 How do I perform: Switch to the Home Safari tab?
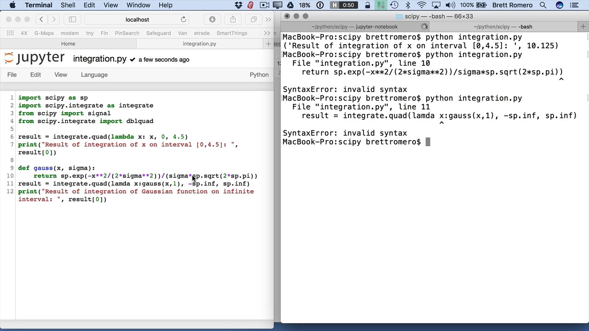(x=68, y=44)
